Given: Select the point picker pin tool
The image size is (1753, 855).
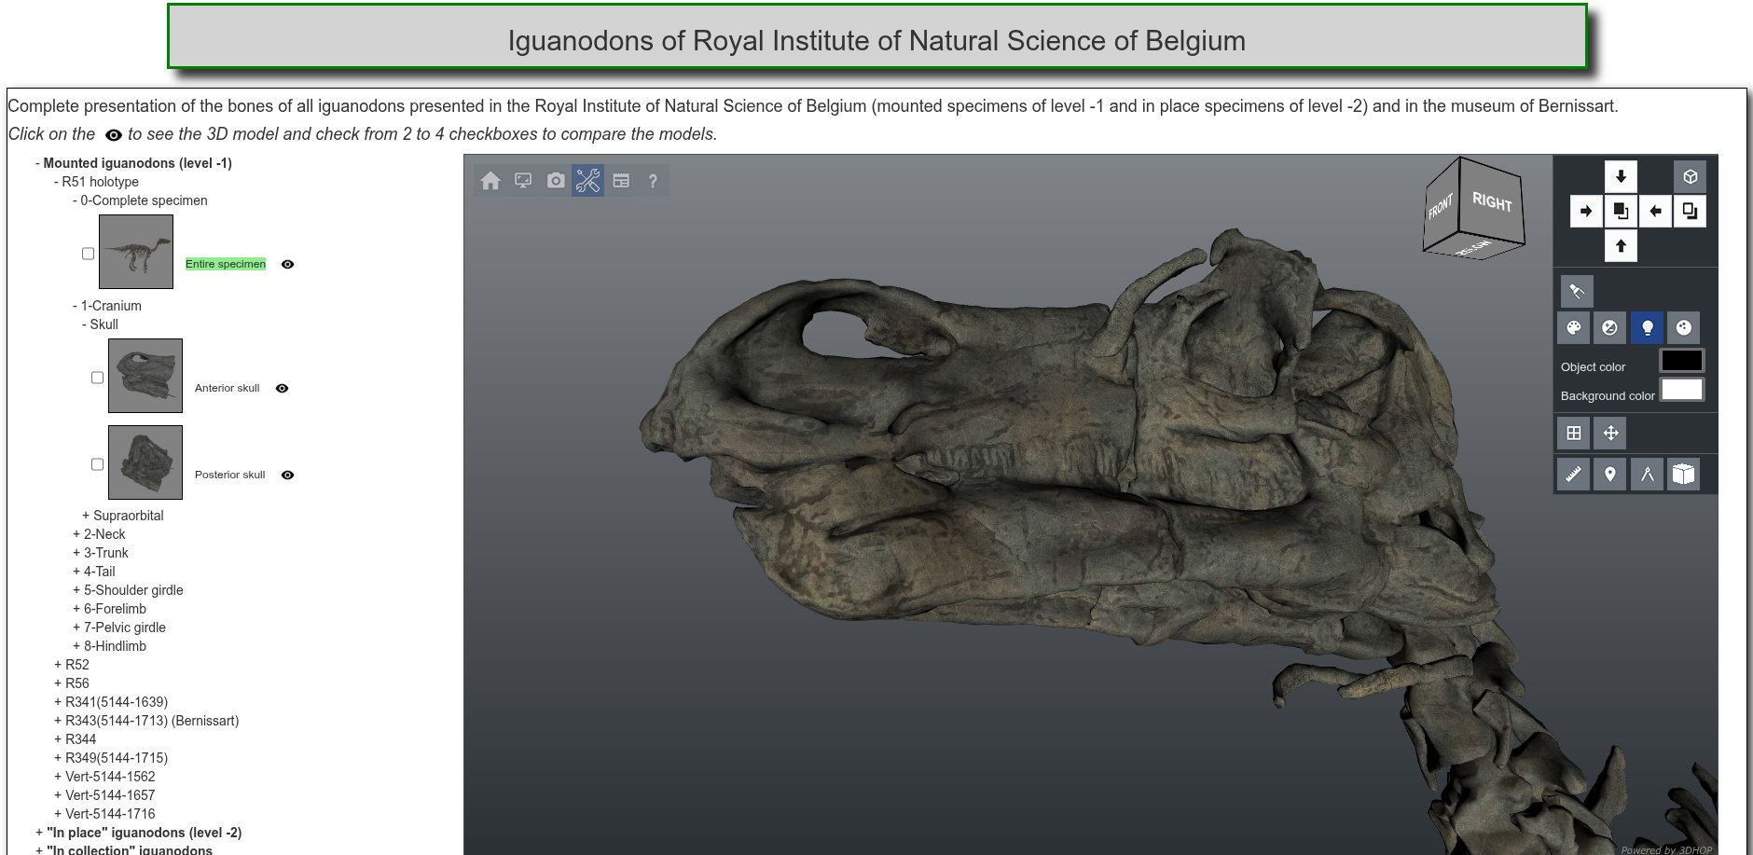Looking at the screenshot, I should click(1610, 474).
